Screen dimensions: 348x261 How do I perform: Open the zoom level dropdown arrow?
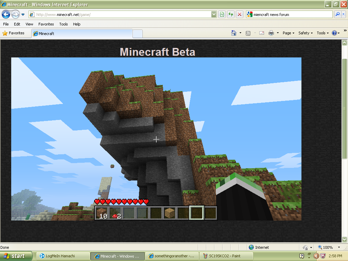(339, 247)
